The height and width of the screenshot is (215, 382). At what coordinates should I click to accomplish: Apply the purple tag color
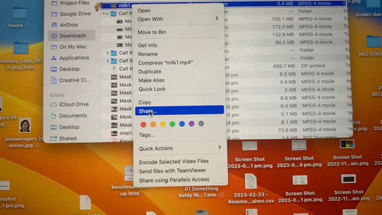tap(192, 124)
